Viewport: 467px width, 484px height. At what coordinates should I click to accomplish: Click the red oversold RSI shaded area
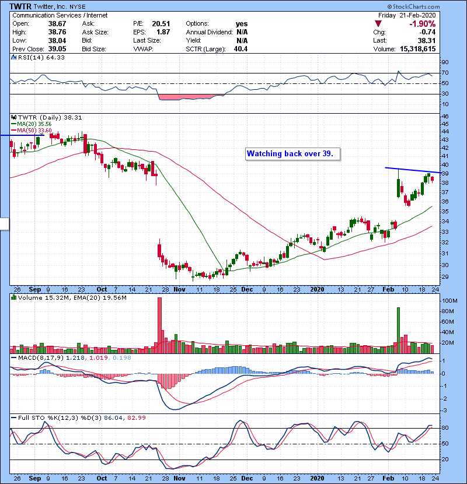click(189, 97)
